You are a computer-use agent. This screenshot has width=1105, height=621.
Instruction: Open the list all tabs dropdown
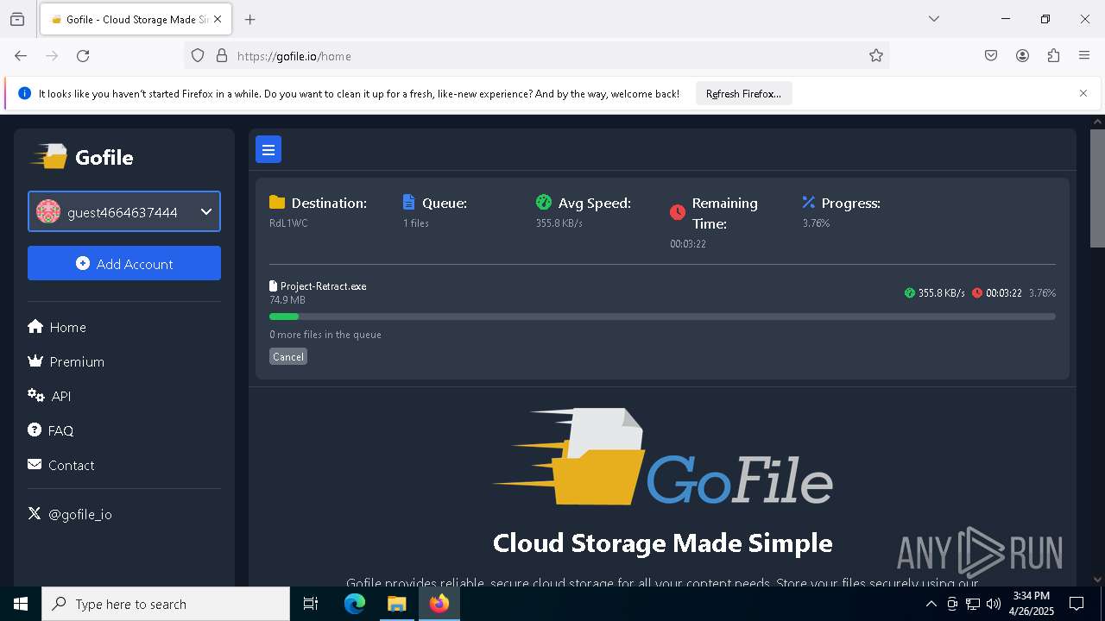coord(934,19)
